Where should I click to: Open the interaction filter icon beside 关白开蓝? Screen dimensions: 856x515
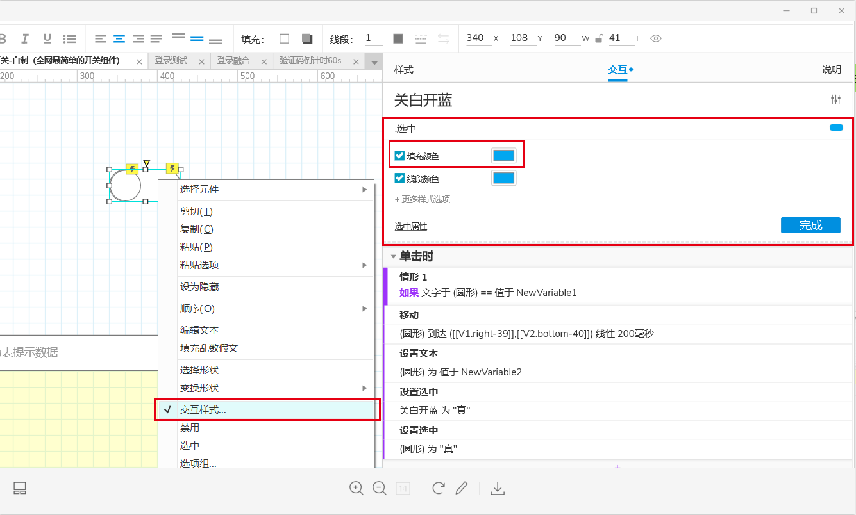click(x=835, y=99)
